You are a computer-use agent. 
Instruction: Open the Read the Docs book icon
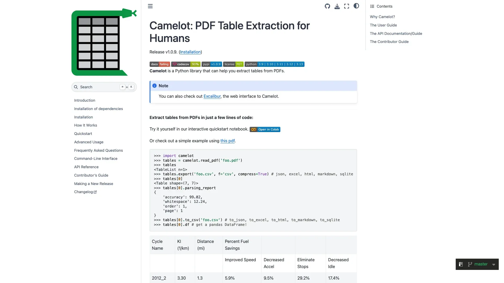pos(461,264)
